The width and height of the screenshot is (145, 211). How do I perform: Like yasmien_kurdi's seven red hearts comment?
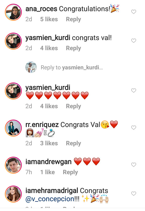[133, 91]
